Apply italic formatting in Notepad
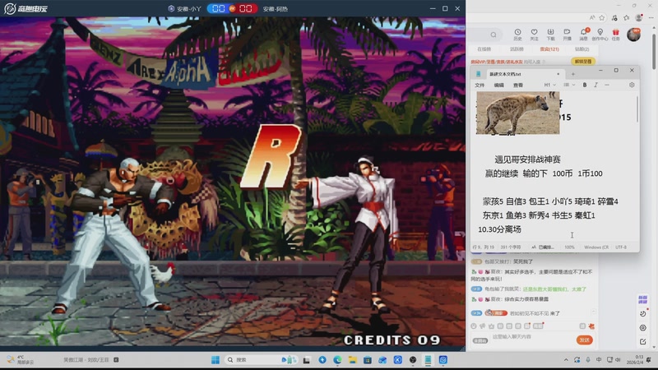658x370 pixels. tap(595, 85)
